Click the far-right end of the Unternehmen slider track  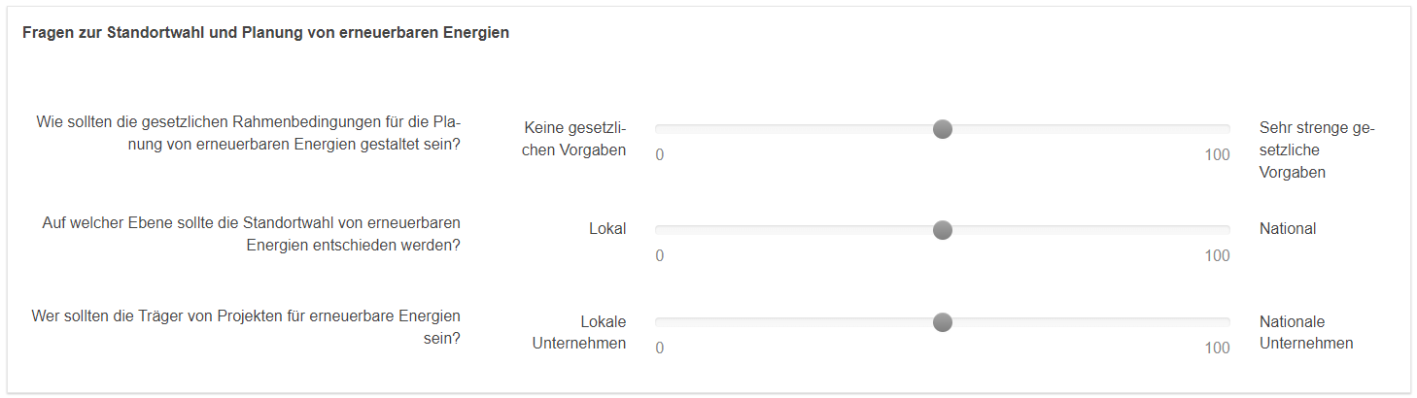click(1227, 322)
